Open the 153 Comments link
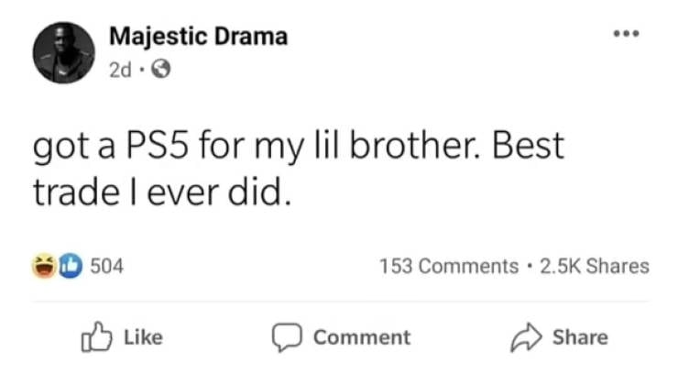 tap(448, 266)
